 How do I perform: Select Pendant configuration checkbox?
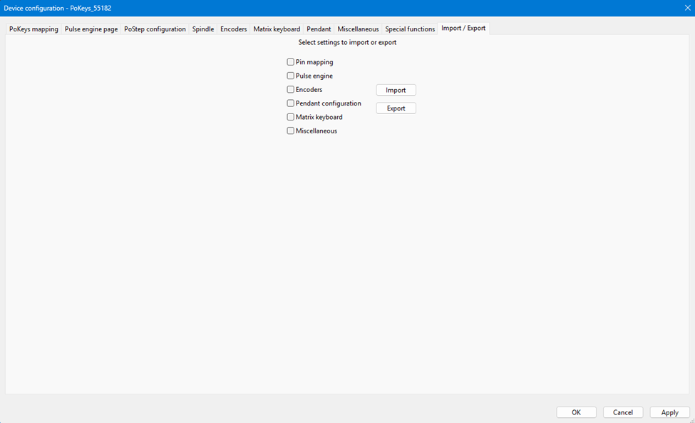pos(291,103)
